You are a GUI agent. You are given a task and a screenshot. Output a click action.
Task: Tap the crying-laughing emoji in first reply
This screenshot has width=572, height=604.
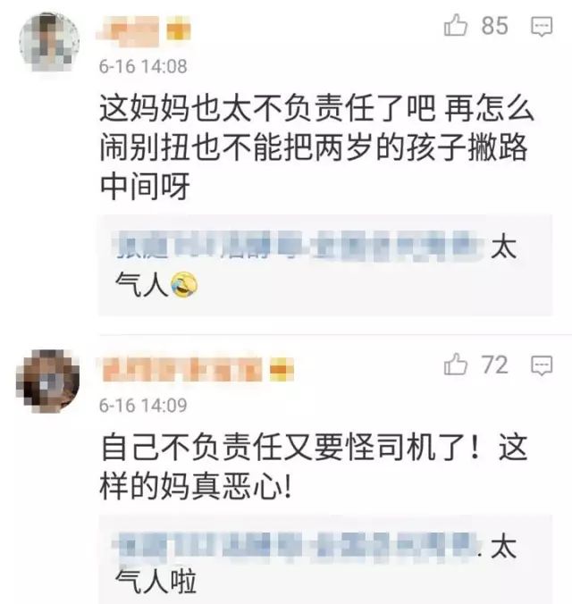[x=184, y=285]
